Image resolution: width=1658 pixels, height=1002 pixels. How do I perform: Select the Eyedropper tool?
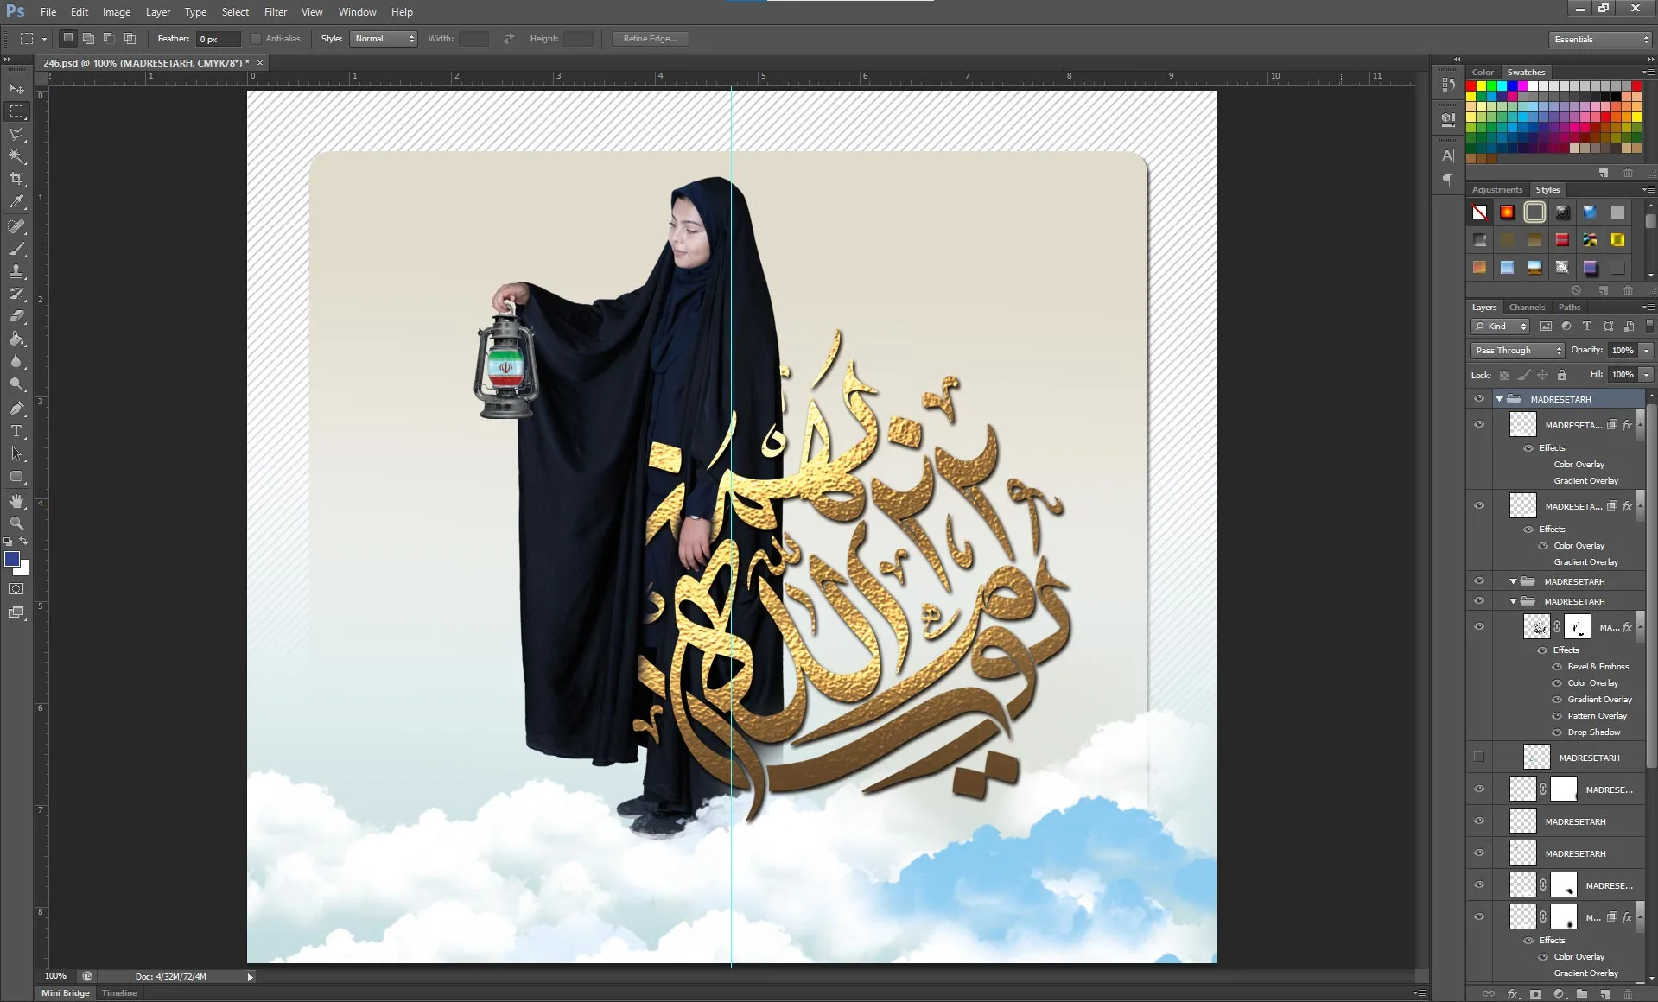coord(16,202)
